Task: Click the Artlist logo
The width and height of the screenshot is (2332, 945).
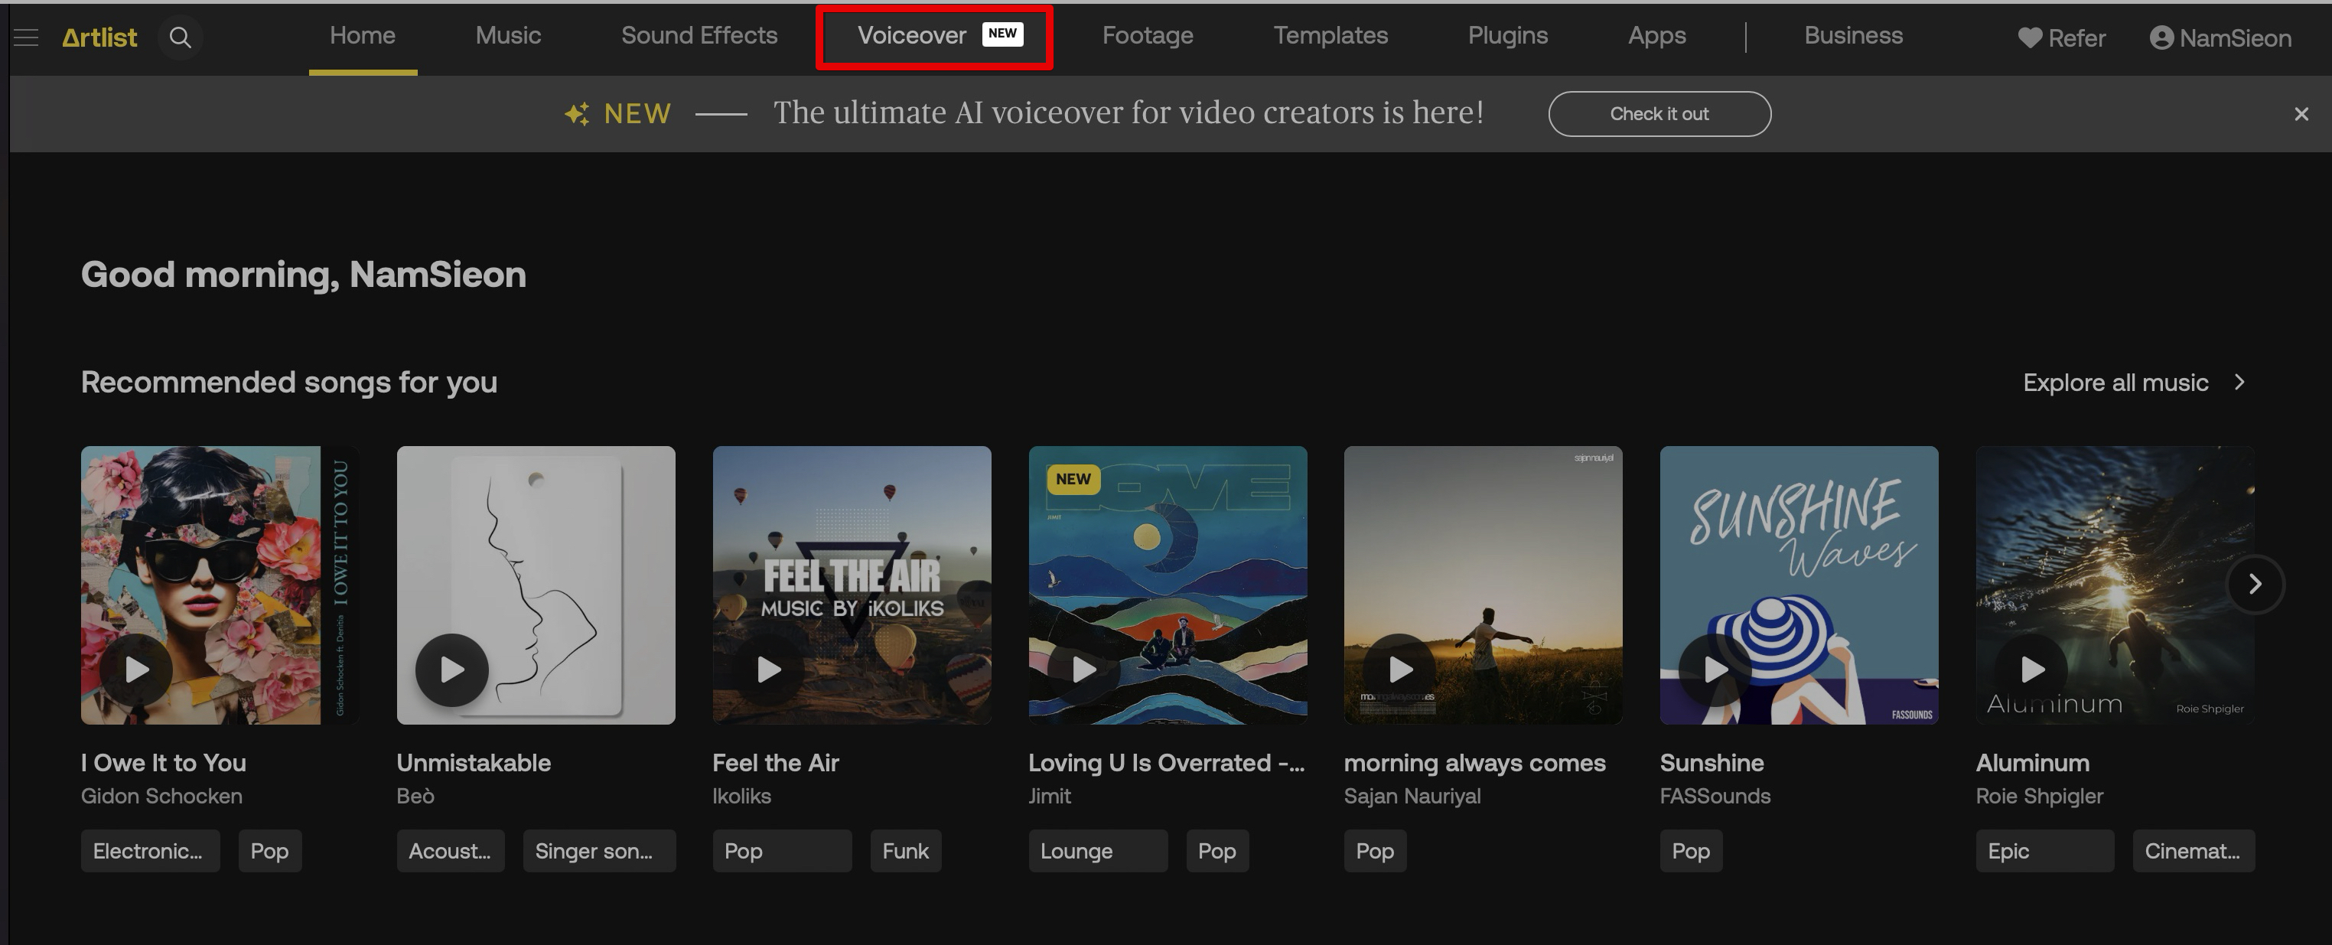Action: tap(99, 37)
